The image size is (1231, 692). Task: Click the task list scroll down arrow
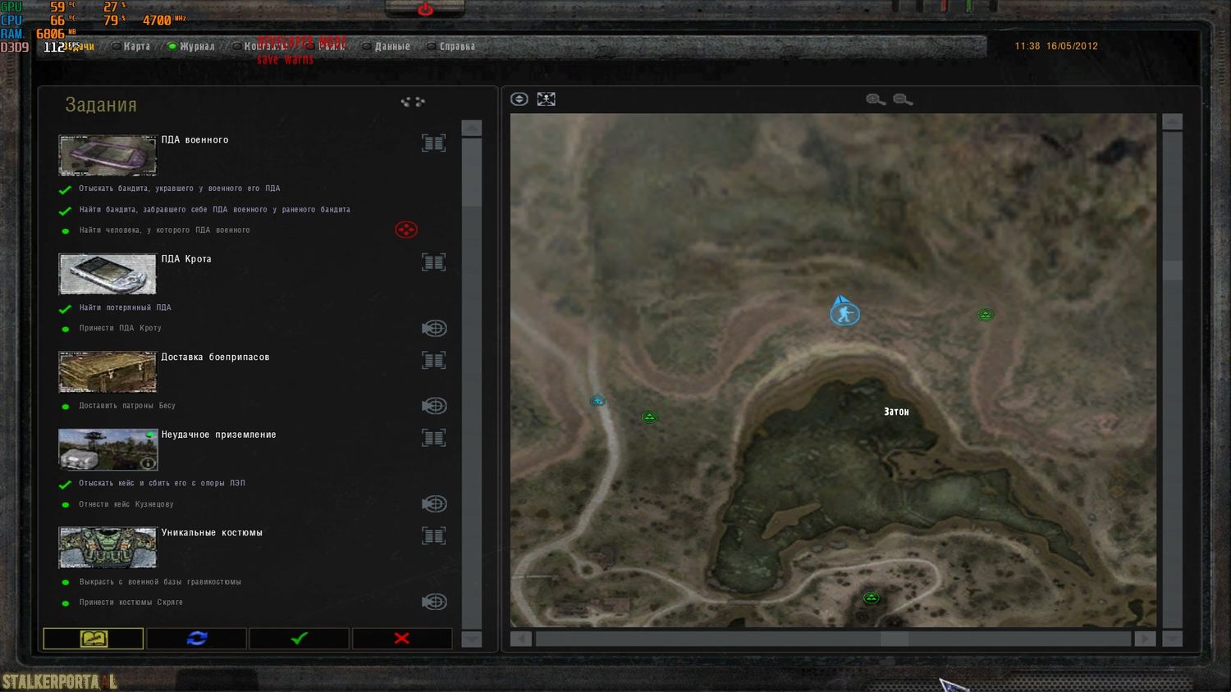[472, 639]
